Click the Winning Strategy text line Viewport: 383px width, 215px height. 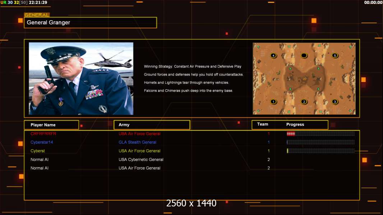[x=193, y=67]
